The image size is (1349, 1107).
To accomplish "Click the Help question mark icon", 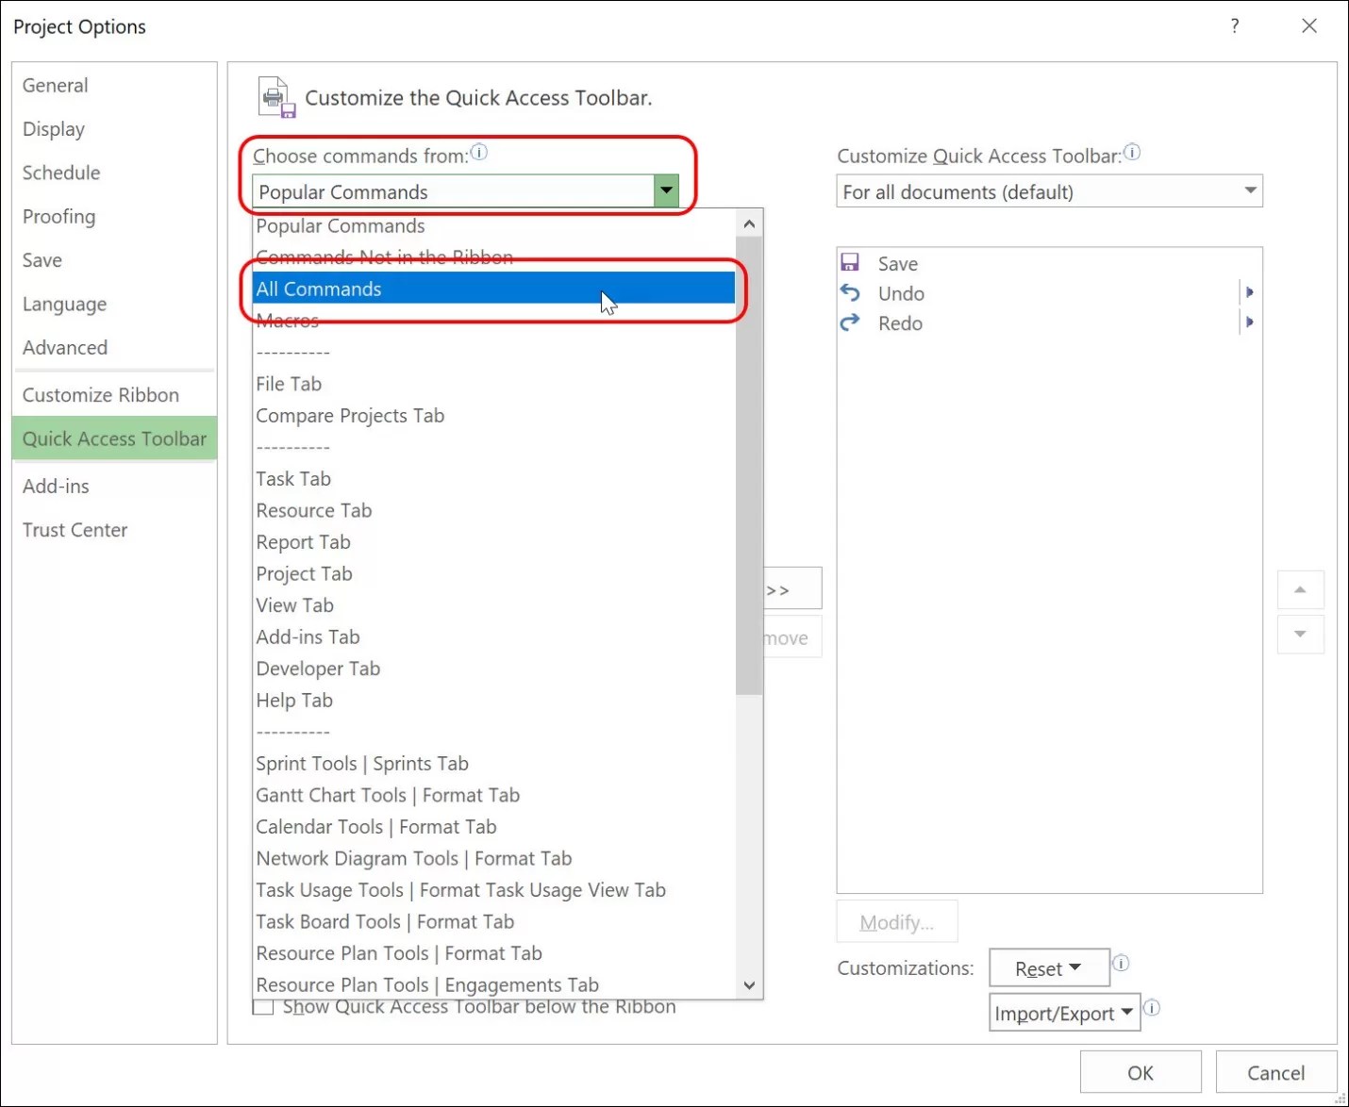I will 1233,25.
